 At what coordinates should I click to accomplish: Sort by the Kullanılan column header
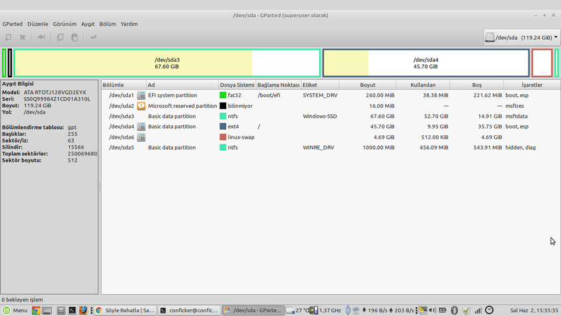pos(423,85)
